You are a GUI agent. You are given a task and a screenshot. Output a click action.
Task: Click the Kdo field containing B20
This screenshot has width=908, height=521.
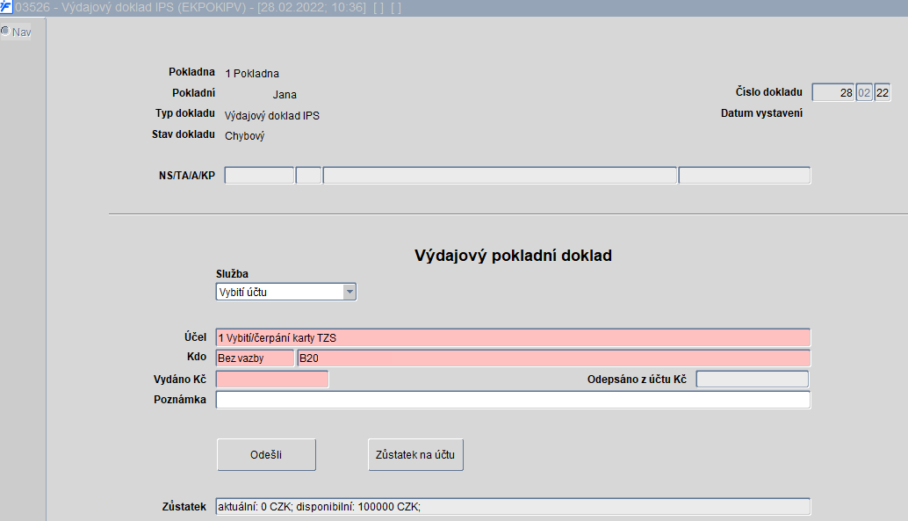point(553,358)
